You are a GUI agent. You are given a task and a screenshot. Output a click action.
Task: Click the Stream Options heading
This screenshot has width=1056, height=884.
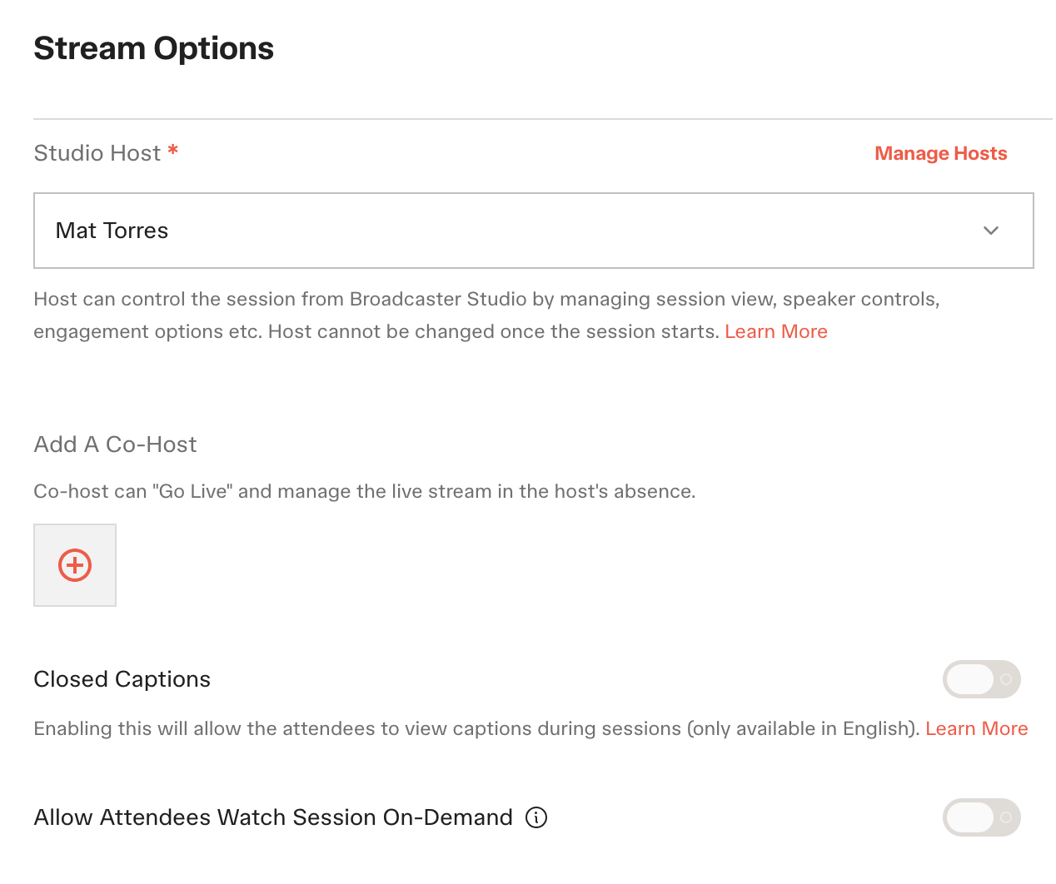pos(154,48)
